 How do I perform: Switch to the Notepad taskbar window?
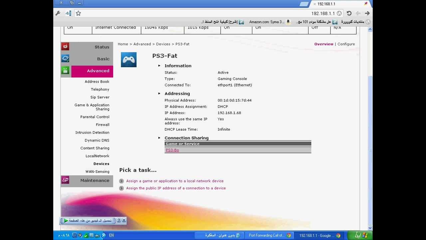click(x=220, y=235)
